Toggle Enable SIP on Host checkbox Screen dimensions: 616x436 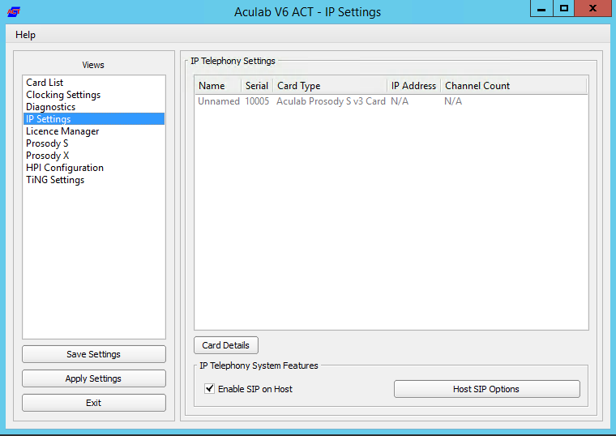[209, 389]
